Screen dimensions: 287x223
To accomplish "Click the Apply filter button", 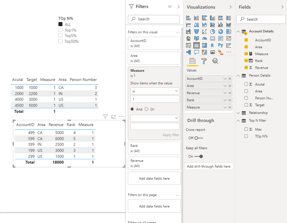I will [171, 135].
